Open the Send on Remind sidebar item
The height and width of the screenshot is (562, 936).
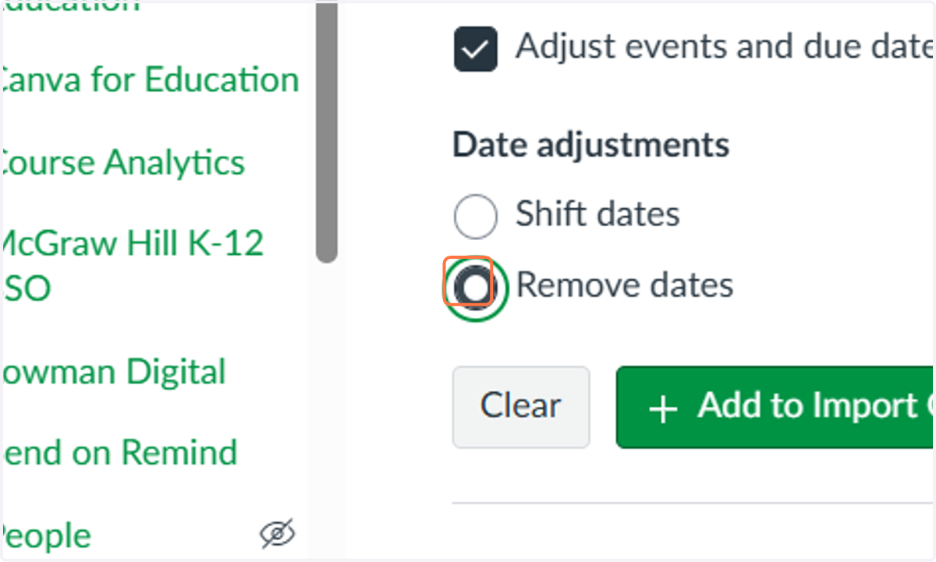tap(119, 452)
